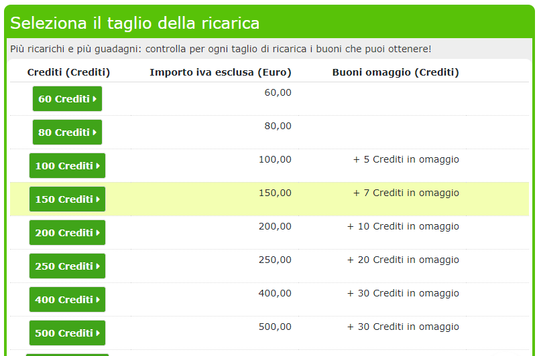Click the 'Crediti (Crediti)' column header
The width and height of the screenshot is (537, 356).
point(68,72)
